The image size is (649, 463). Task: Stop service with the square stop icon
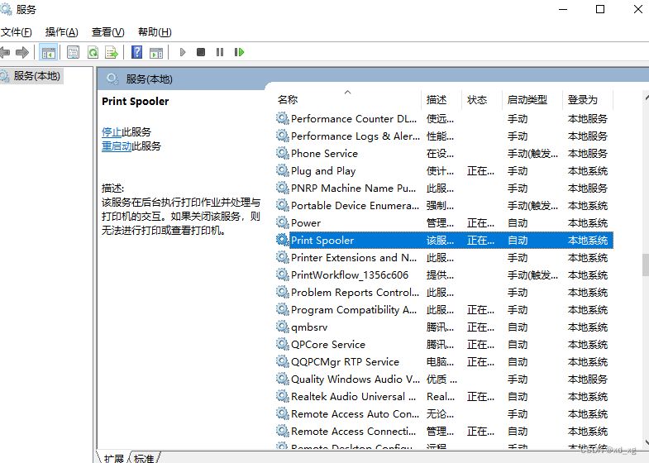coord(201,52)
